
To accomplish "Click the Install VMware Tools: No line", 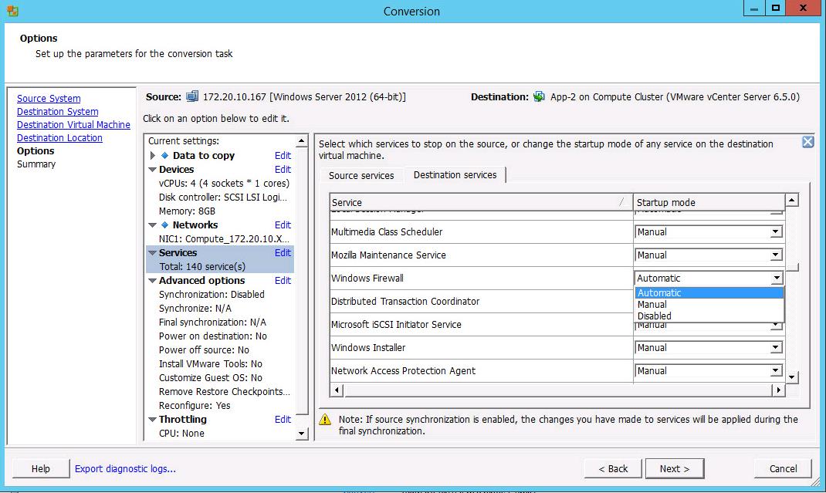I will coord(210,364).
